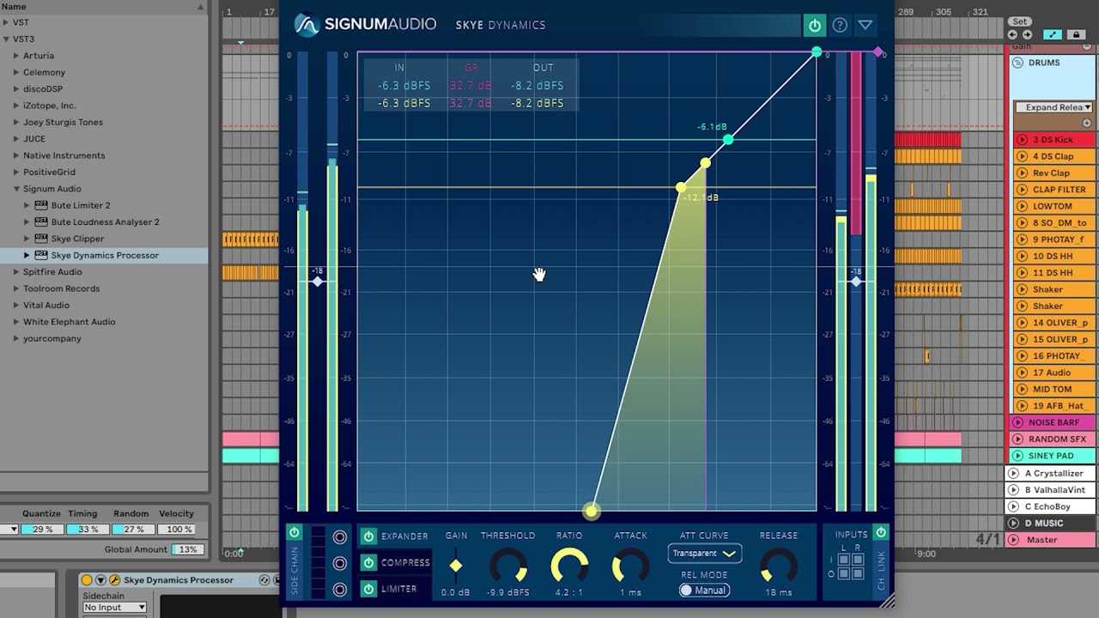
Task: Select Skye Clipper in the plugin list
Action: (77, 239)
